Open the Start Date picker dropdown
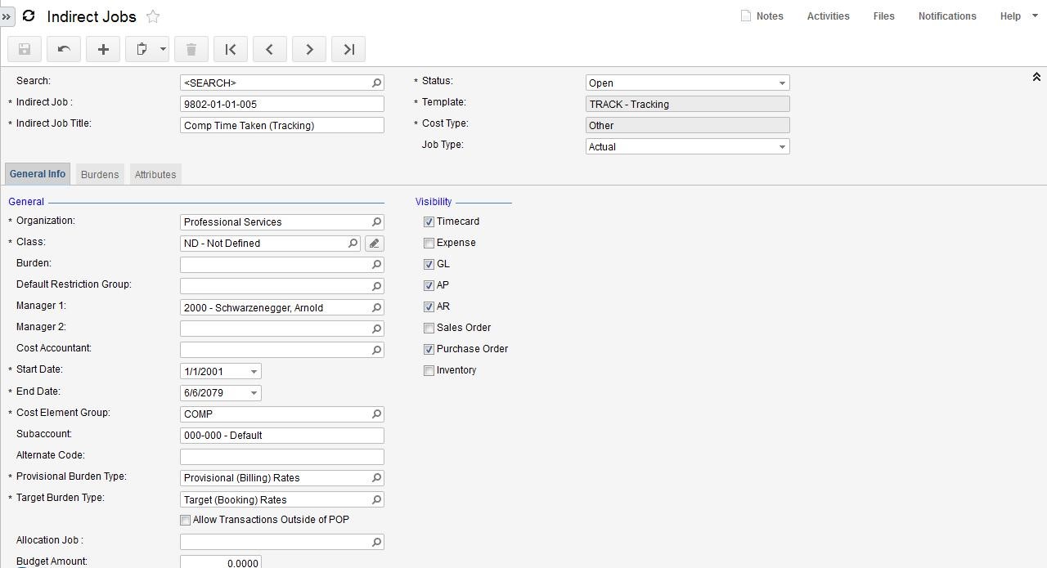The image size is (1047, 568). (254, 372)
